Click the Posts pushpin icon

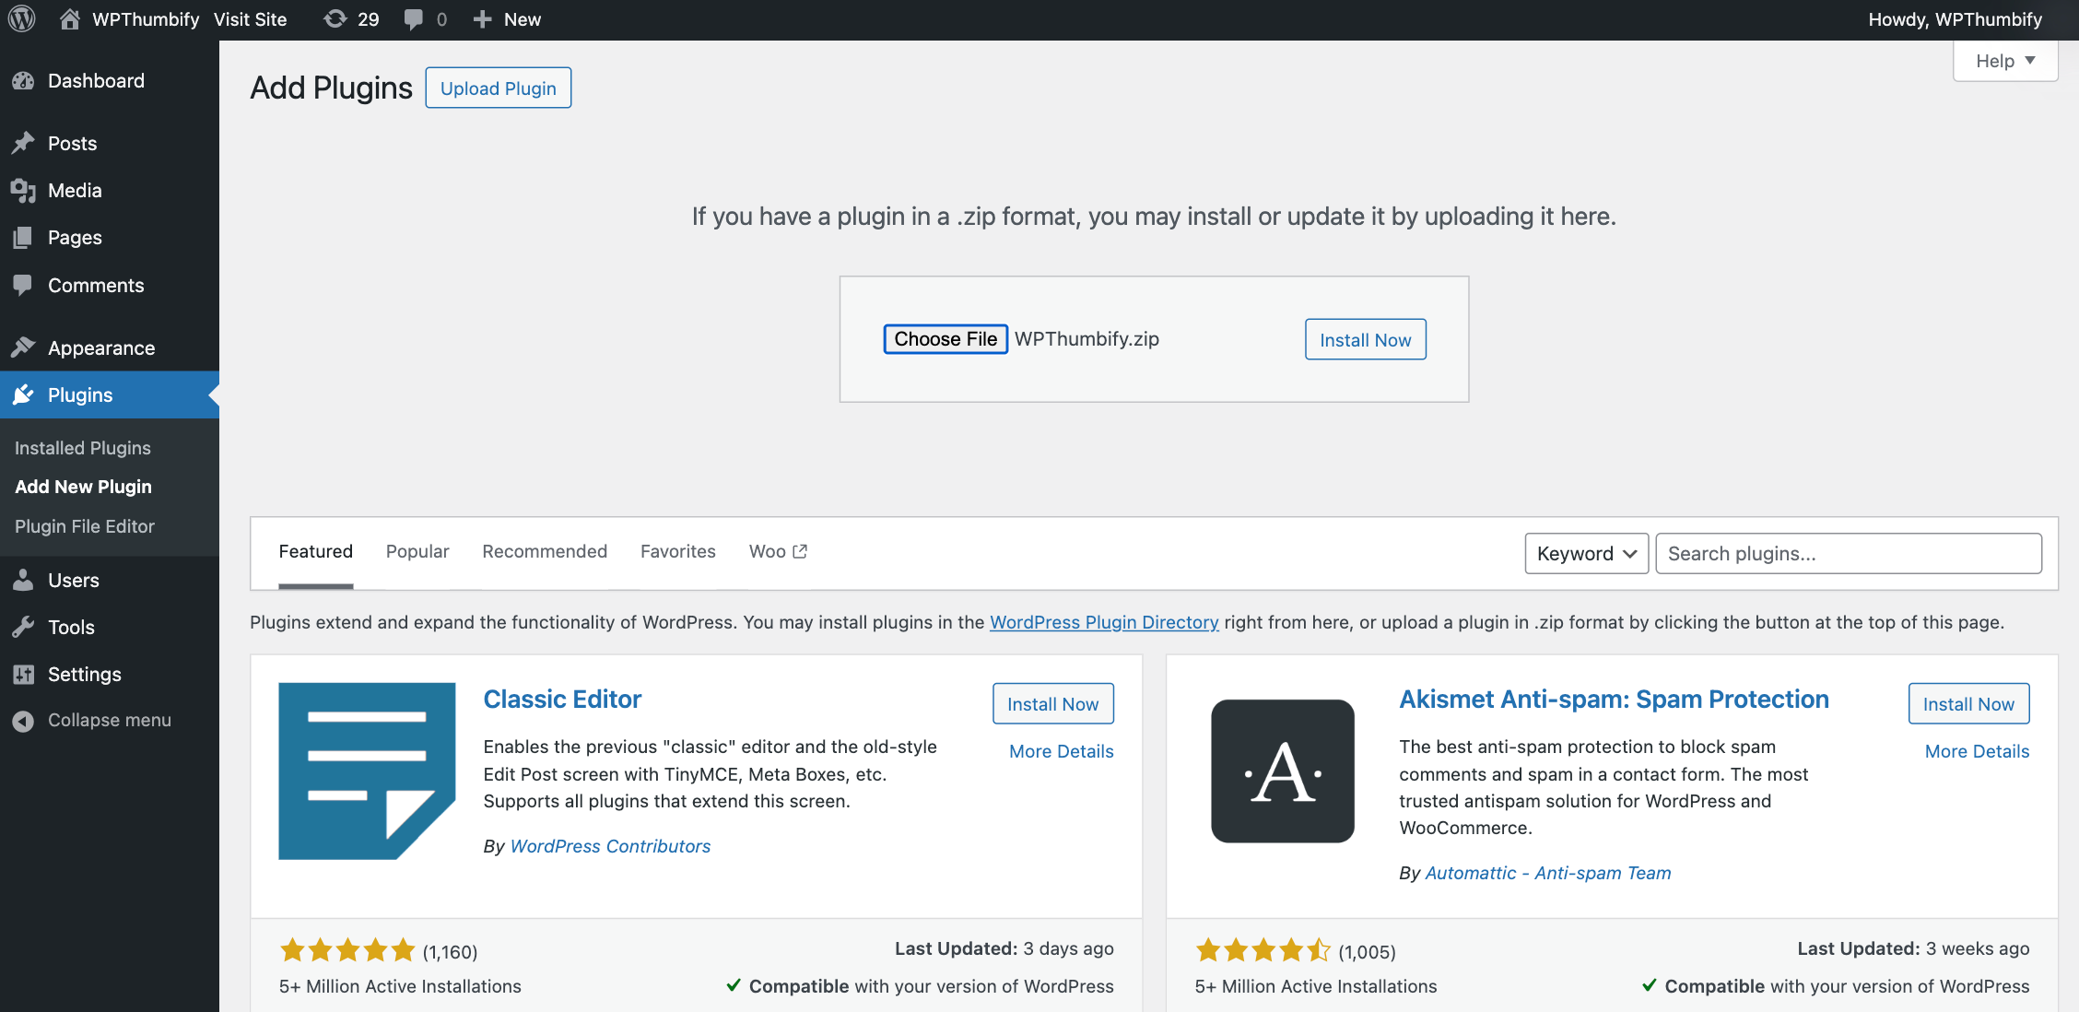23,143
